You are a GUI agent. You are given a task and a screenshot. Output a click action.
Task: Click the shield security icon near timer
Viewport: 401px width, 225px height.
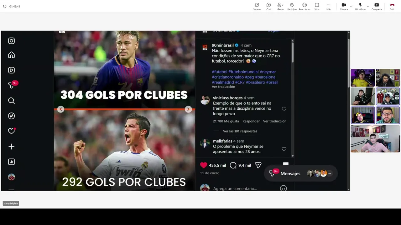[x=5, y=7]
